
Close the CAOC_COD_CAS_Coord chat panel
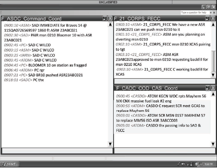213,88
